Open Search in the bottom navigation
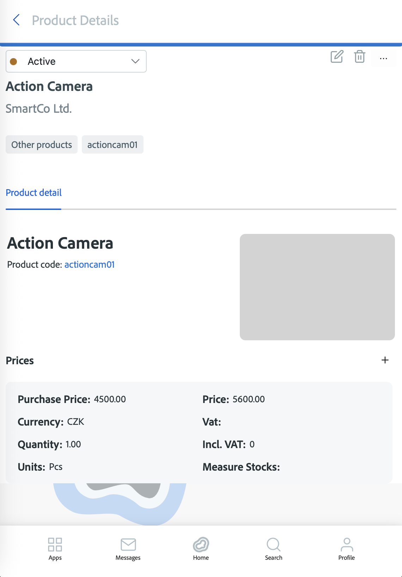402x577 pixels. [274, 548]
